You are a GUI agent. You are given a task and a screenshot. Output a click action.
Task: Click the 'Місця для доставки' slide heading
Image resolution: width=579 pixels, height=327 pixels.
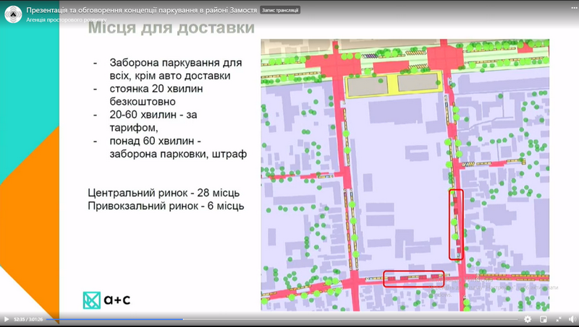170,29
